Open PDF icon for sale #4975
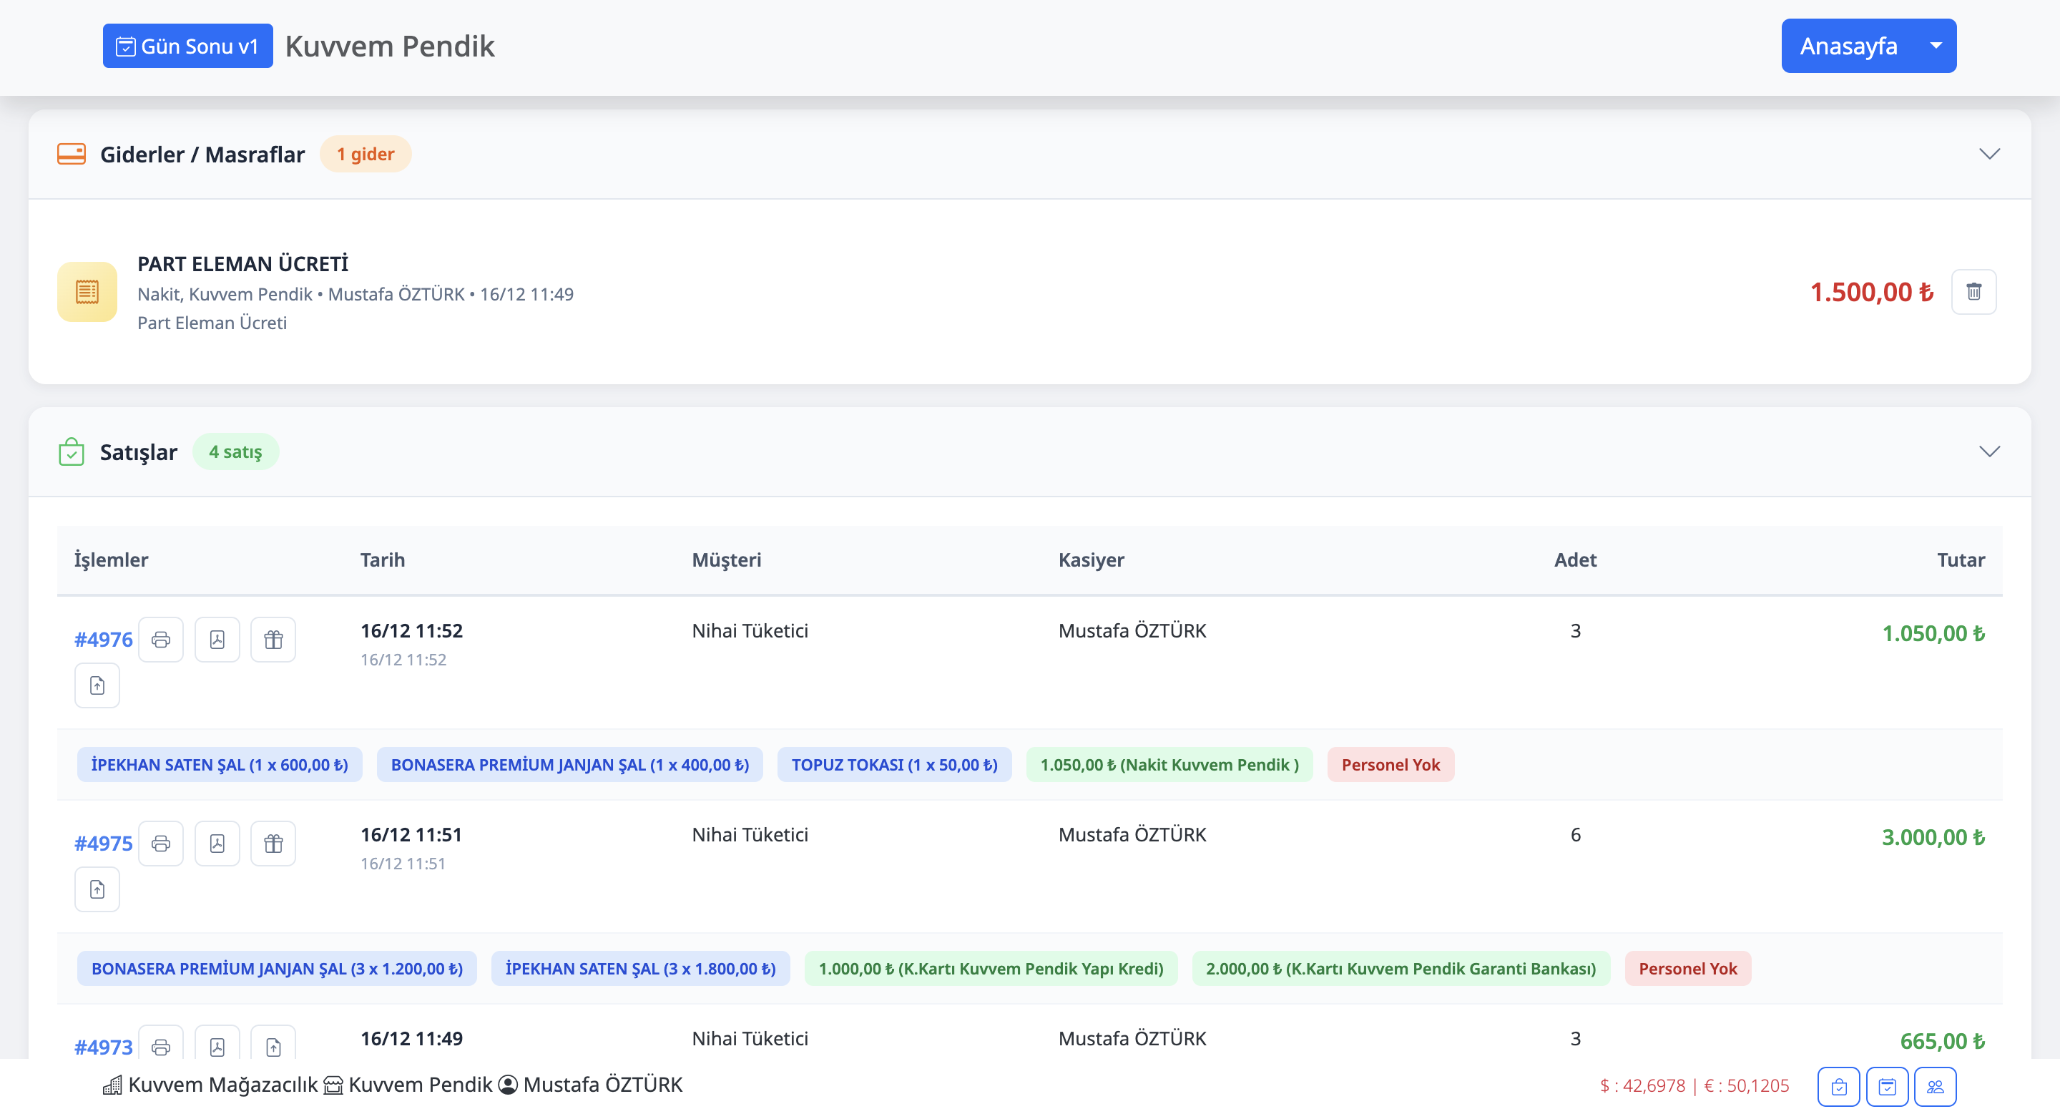 [217, 844]
